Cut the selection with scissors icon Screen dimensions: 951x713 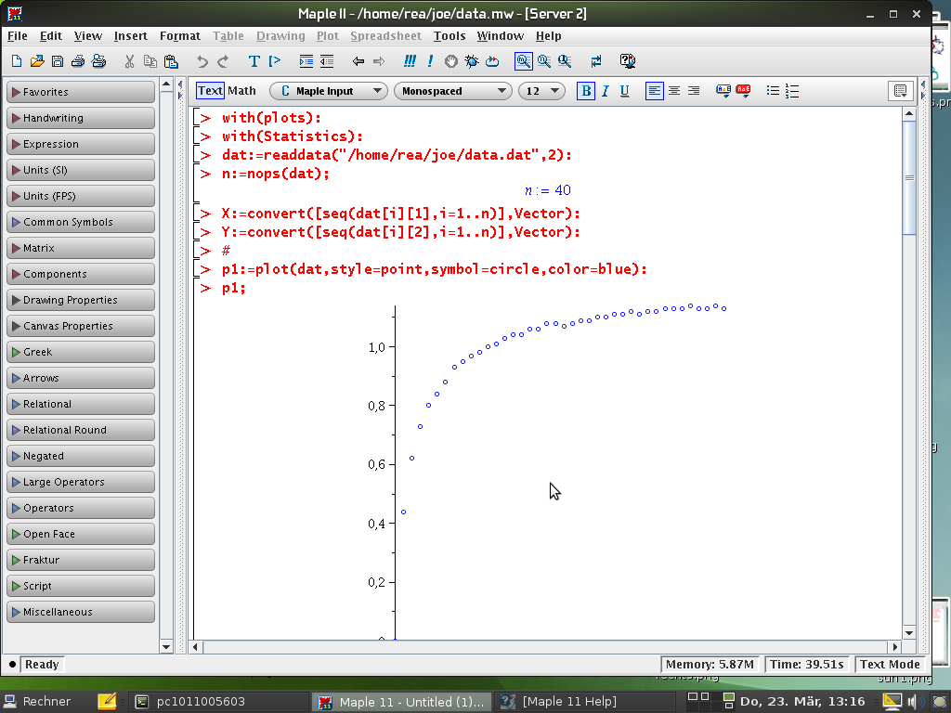point(129,61)
